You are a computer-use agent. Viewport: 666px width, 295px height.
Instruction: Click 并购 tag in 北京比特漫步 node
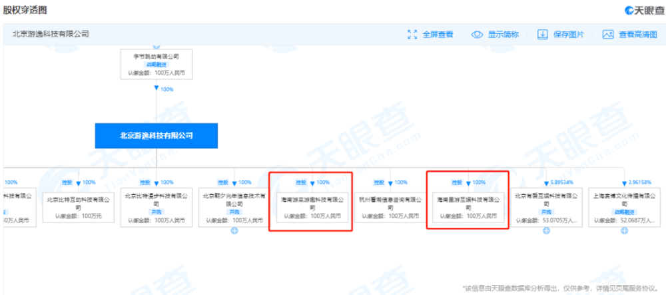coord(157,211)
